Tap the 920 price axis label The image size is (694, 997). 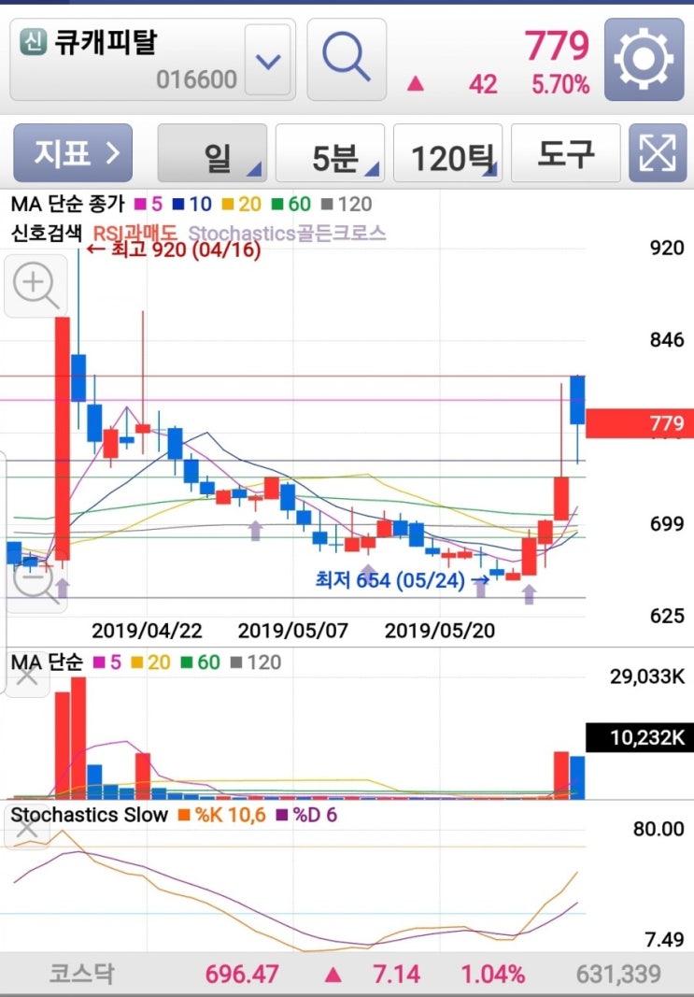click(667, 248)
